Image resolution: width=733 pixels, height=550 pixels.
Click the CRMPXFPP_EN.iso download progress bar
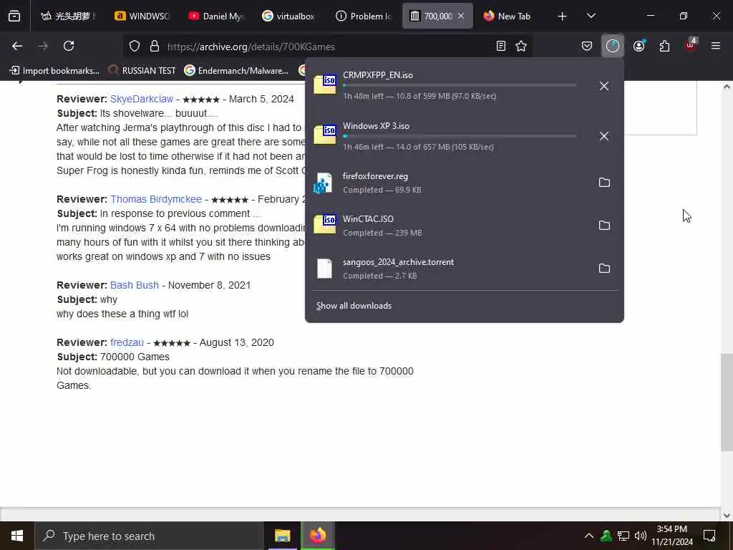[460, 85]
